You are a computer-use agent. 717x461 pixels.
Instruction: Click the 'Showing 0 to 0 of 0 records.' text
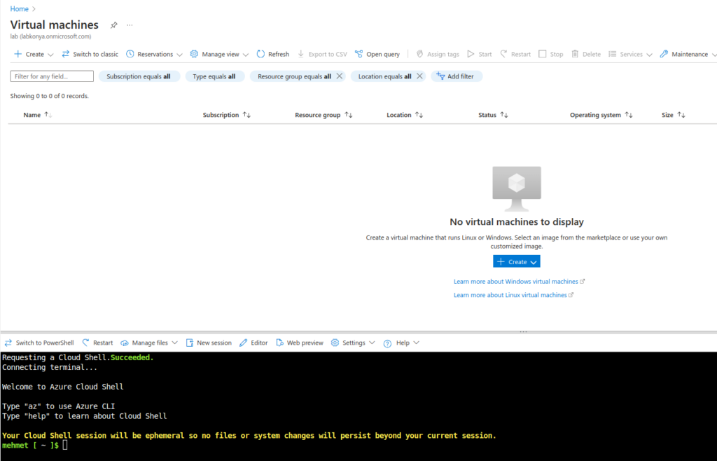[50, 96]
